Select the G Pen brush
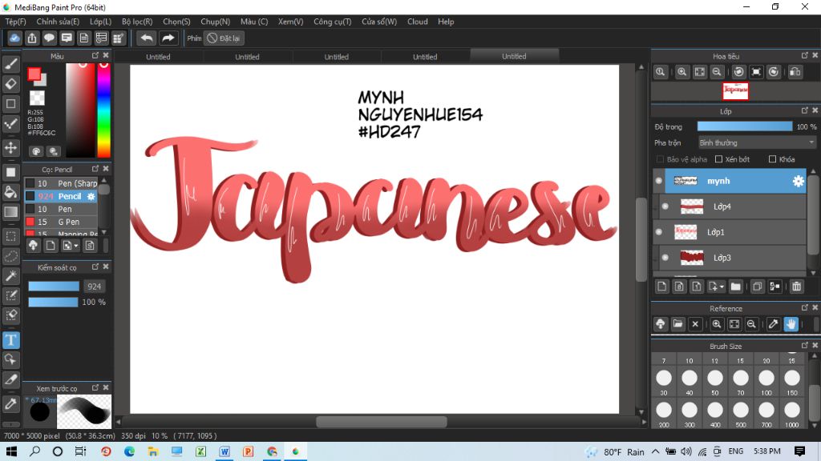Image resolution: width=821 pixels, height=461 pixels. click(x=61, y=222)
